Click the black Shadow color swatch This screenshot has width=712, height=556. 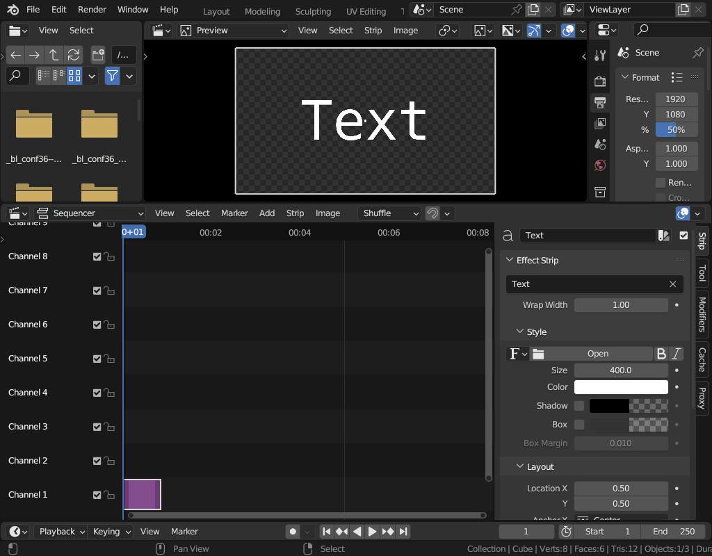(x=609, y=406)
